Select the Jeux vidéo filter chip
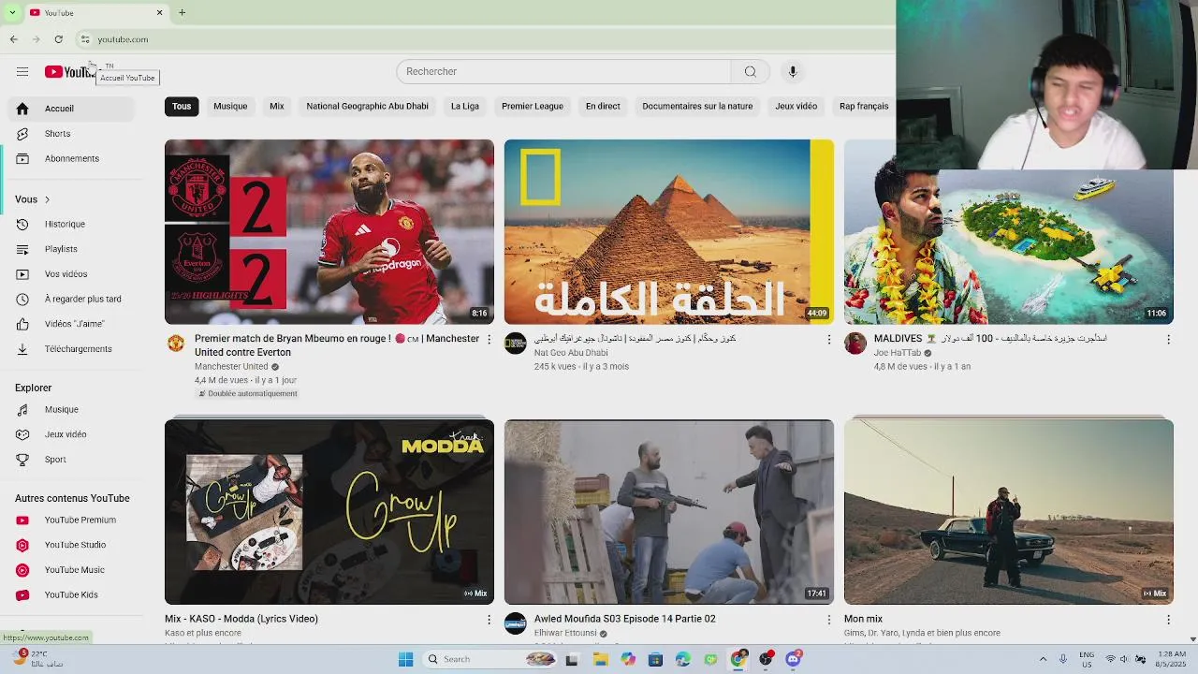 (x=796, y=107)
